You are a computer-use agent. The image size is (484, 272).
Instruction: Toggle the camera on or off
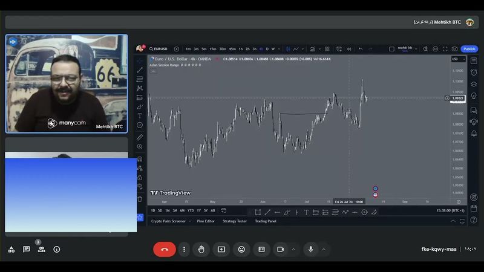tap(281, 249)
